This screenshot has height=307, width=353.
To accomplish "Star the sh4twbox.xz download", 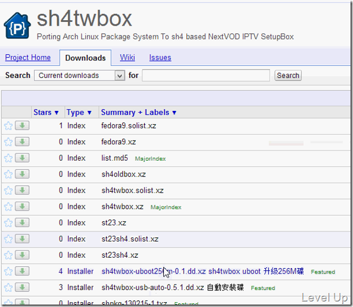I will click(9, 206).
